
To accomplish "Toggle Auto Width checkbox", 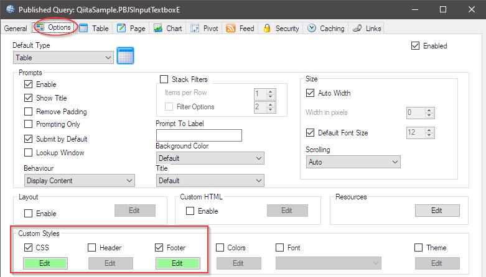I will point(311,93).
